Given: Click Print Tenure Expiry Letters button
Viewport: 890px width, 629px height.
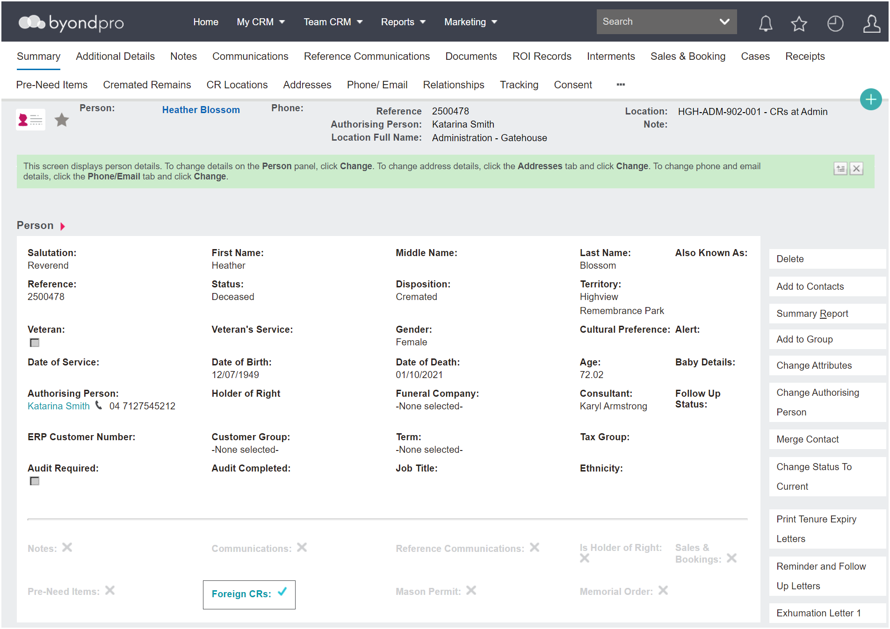Looking at the screenshot, I should [x=827, y=529].
